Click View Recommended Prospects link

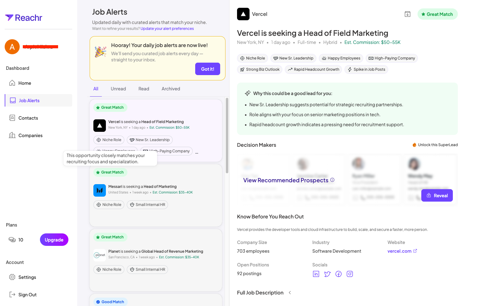pos(286,180)
